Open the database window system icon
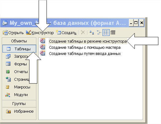Viewport: 161px width, 124px height. click(5, 23)
